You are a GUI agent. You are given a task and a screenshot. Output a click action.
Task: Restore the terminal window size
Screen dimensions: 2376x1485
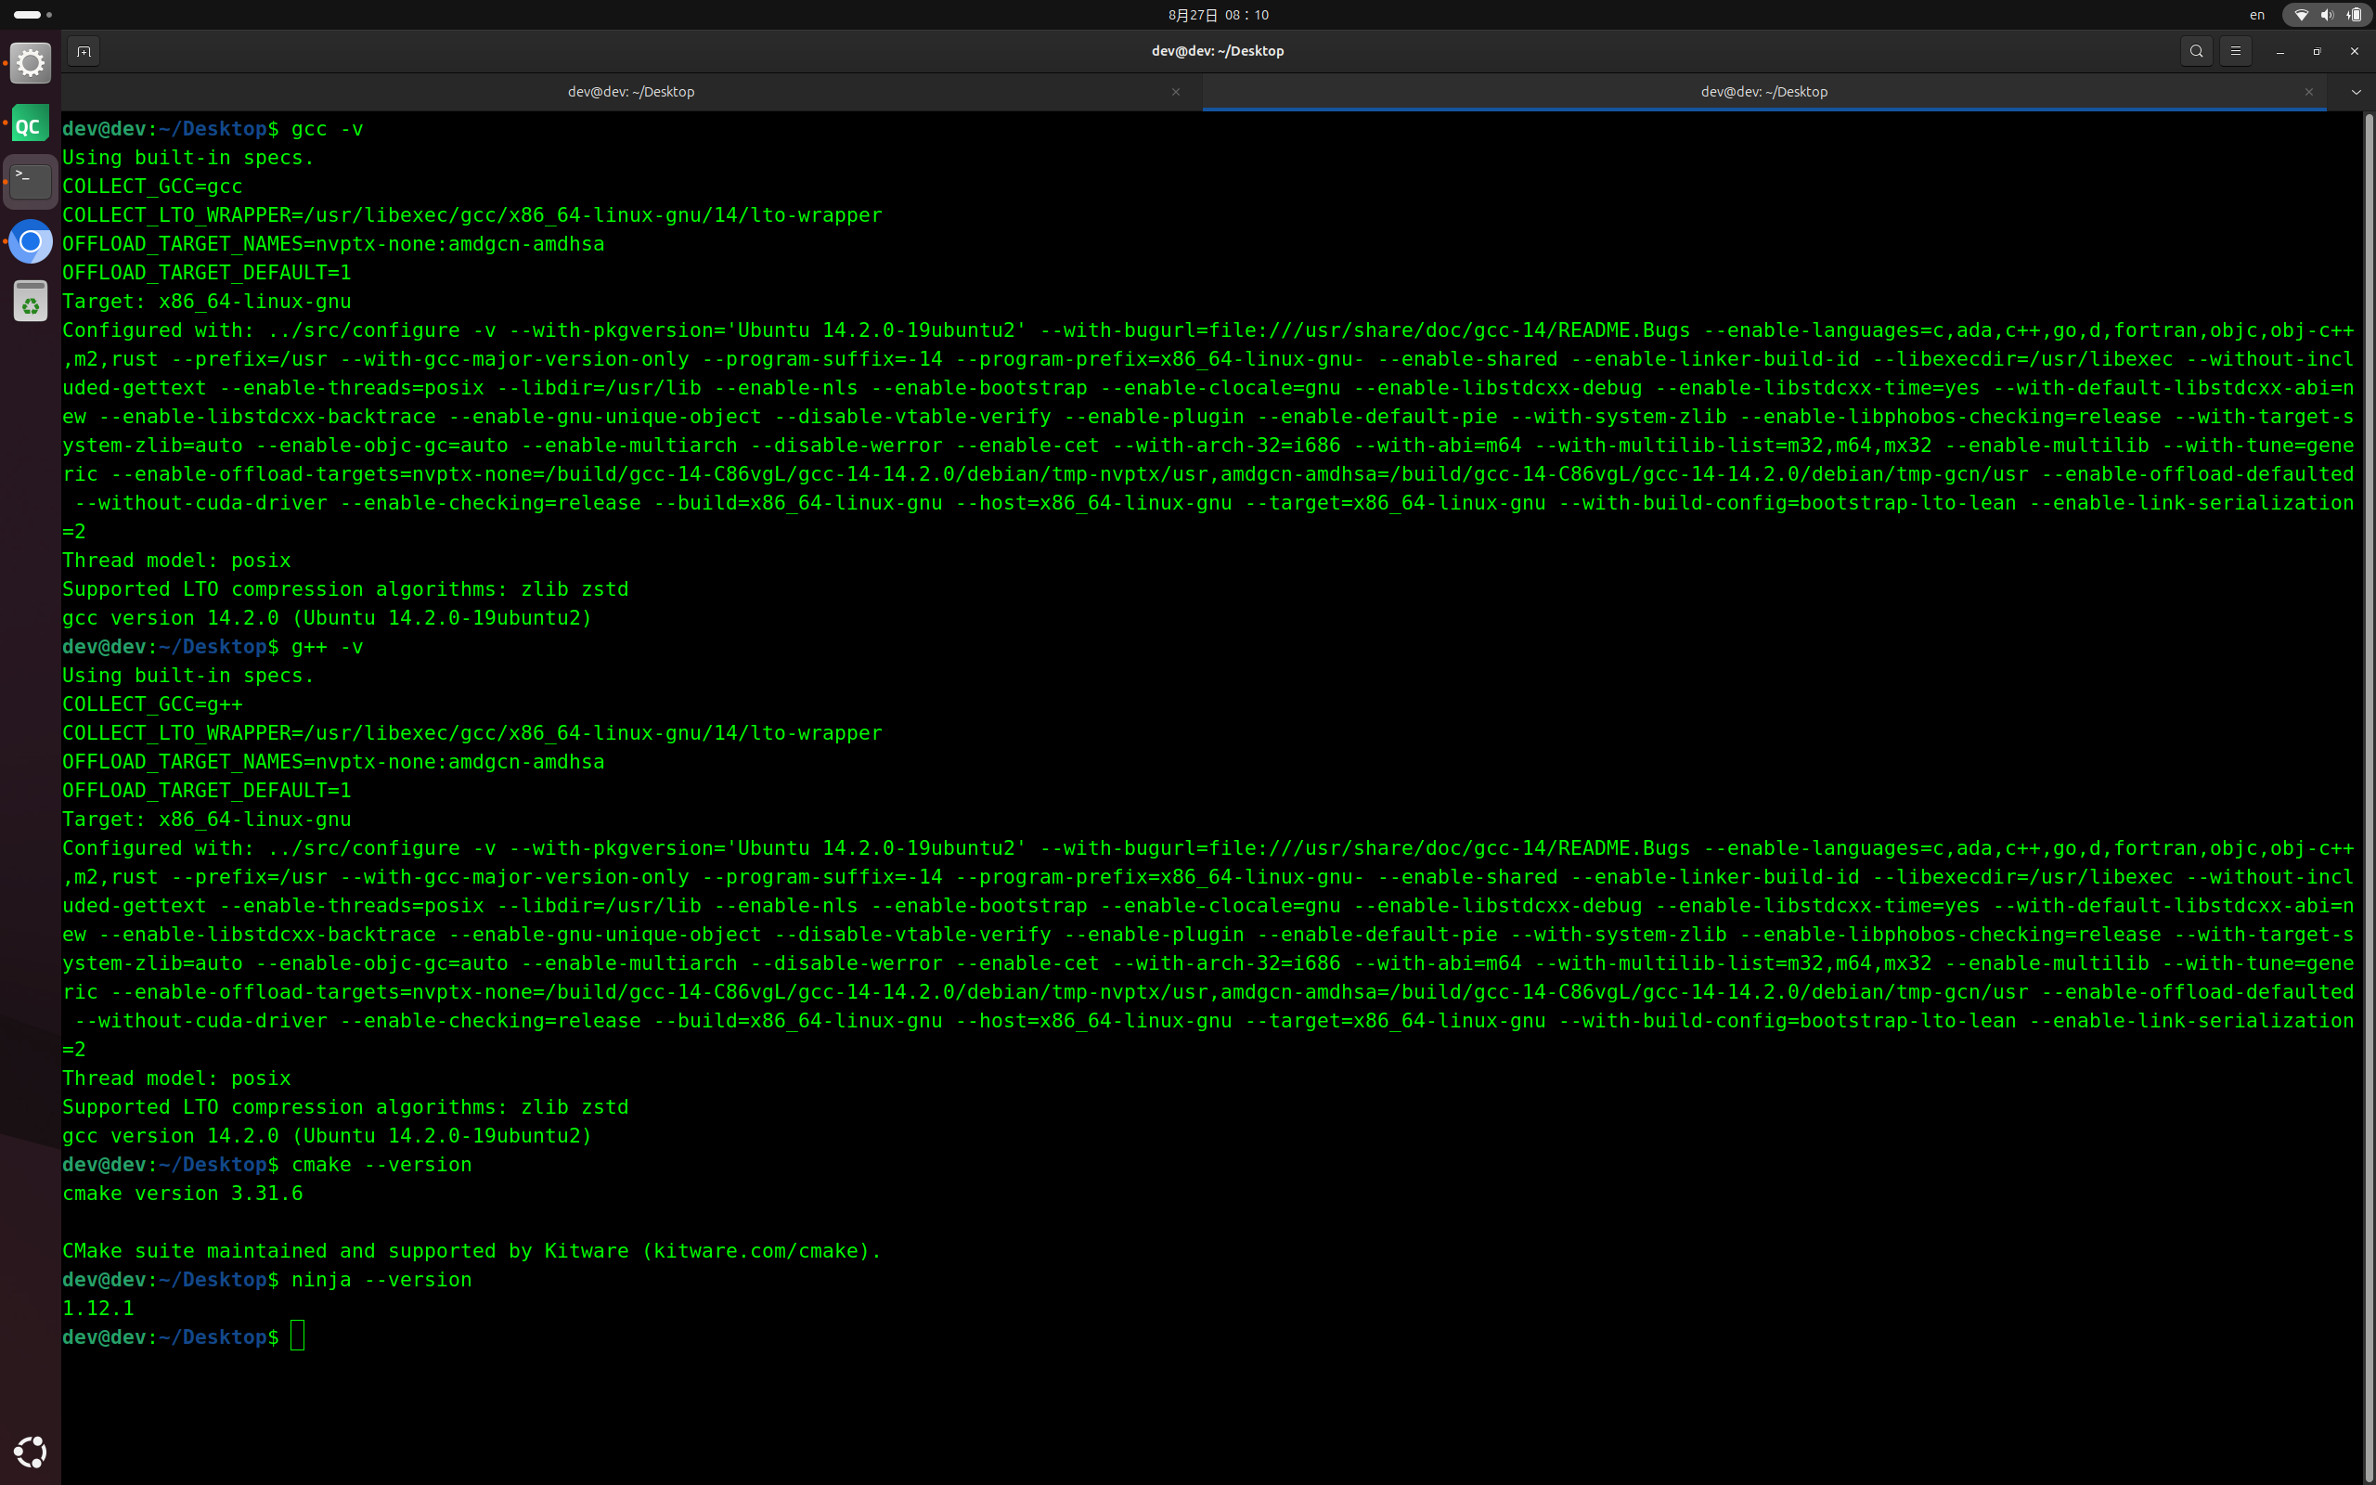(2318, 51)
